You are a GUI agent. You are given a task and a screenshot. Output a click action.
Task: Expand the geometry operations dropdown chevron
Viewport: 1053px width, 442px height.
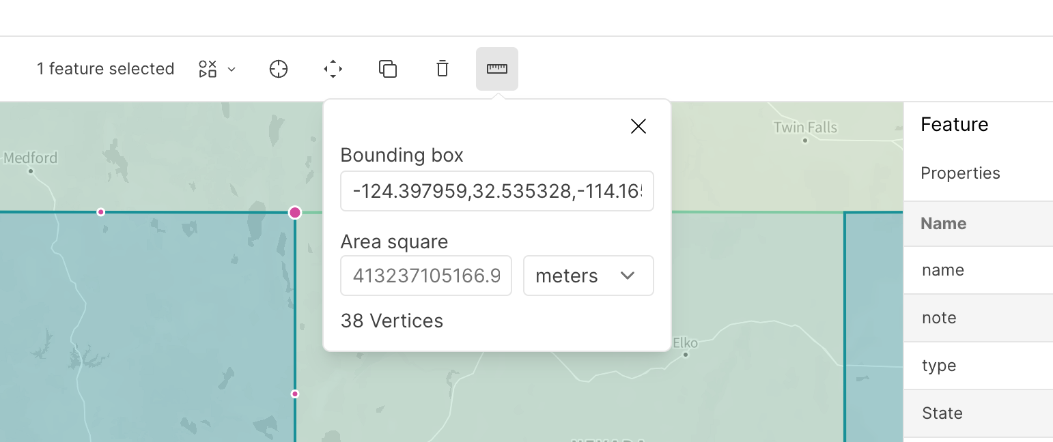[x=231, y=69]
